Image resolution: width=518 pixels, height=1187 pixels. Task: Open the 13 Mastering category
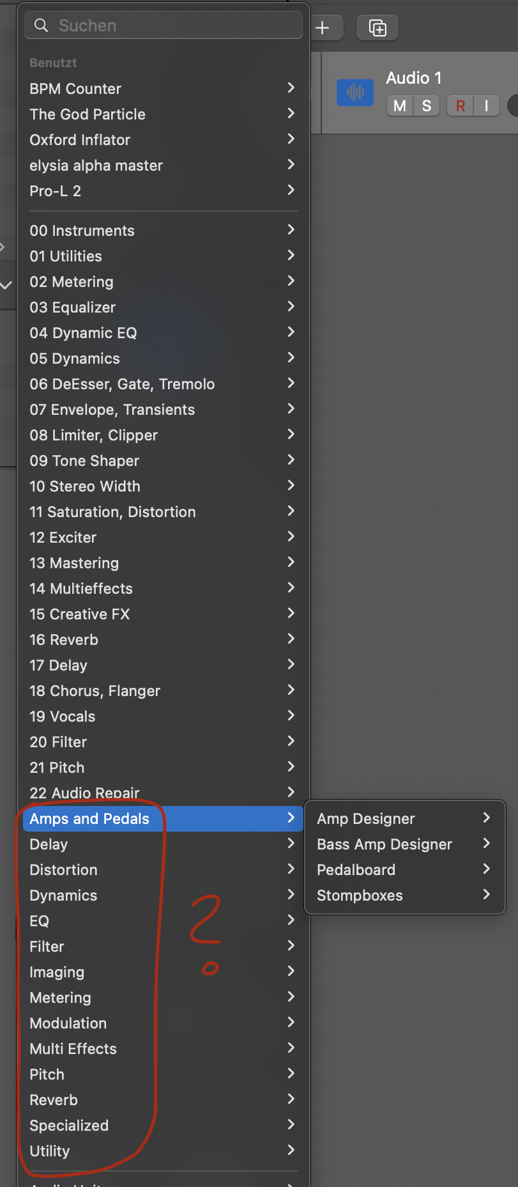(74, 563)
